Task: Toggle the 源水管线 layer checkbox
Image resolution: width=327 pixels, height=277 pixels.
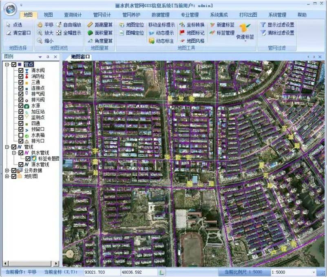Action: [x=21, y=164]
